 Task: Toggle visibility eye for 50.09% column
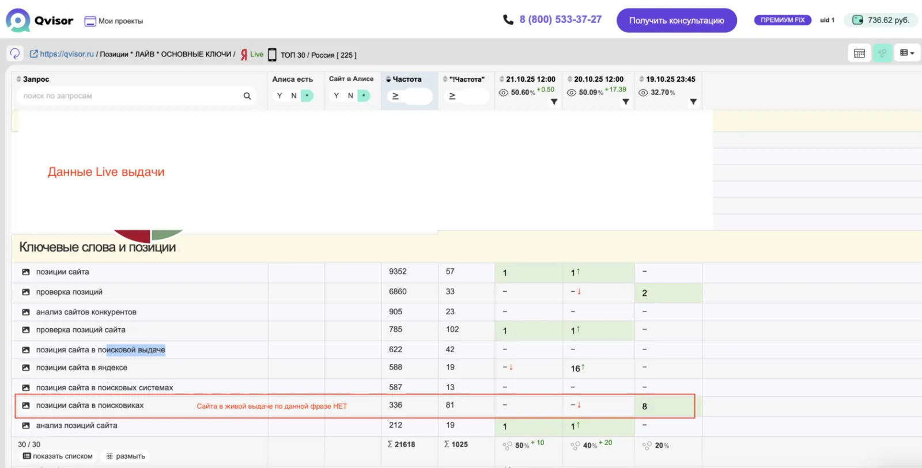[572, 93]
